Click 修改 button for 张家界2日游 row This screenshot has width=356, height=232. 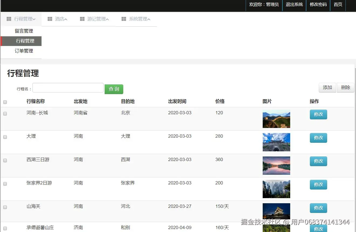(x=318, y=185)
